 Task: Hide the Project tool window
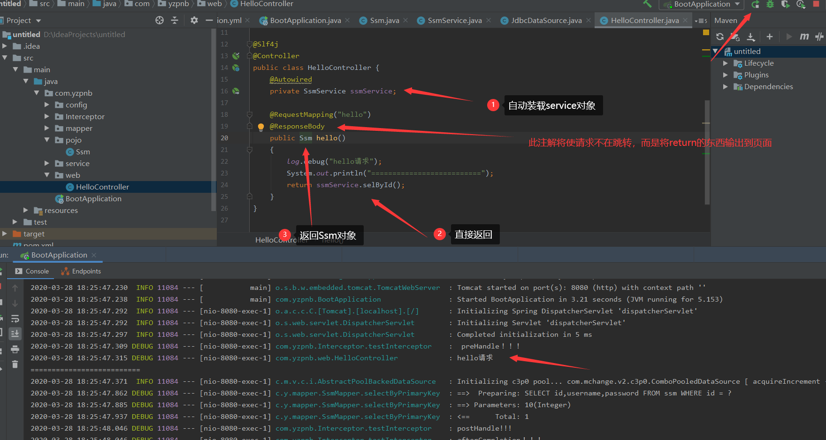coord(209,20)
